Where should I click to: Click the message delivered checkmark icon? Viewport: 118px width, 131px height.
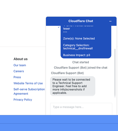[59, 27]
